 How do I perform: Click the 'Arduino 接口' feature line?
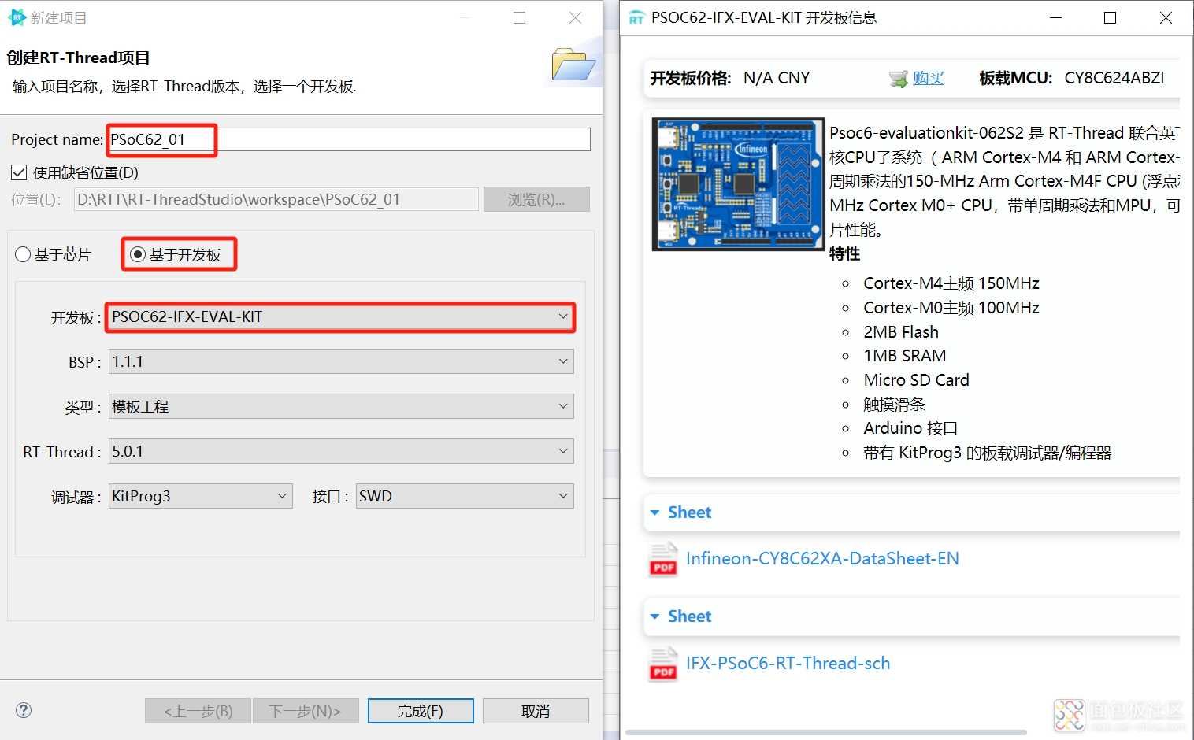910,428
